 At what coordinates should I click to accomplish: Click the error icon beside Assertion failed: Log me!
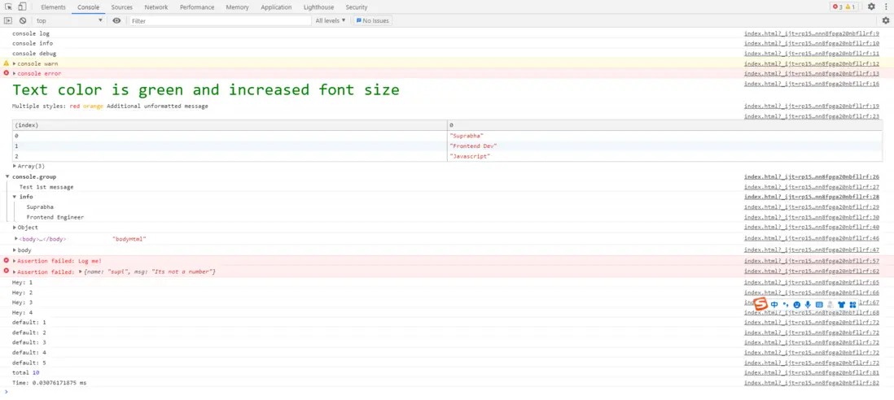point(7,260)
